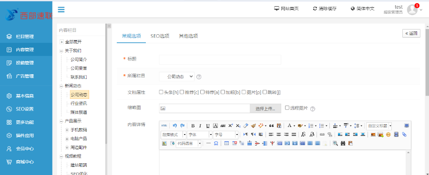Viewport: 429px width, 175px height.
Task: Center align text in the editor
Action: pyautogui.click(x=279, y=134)
